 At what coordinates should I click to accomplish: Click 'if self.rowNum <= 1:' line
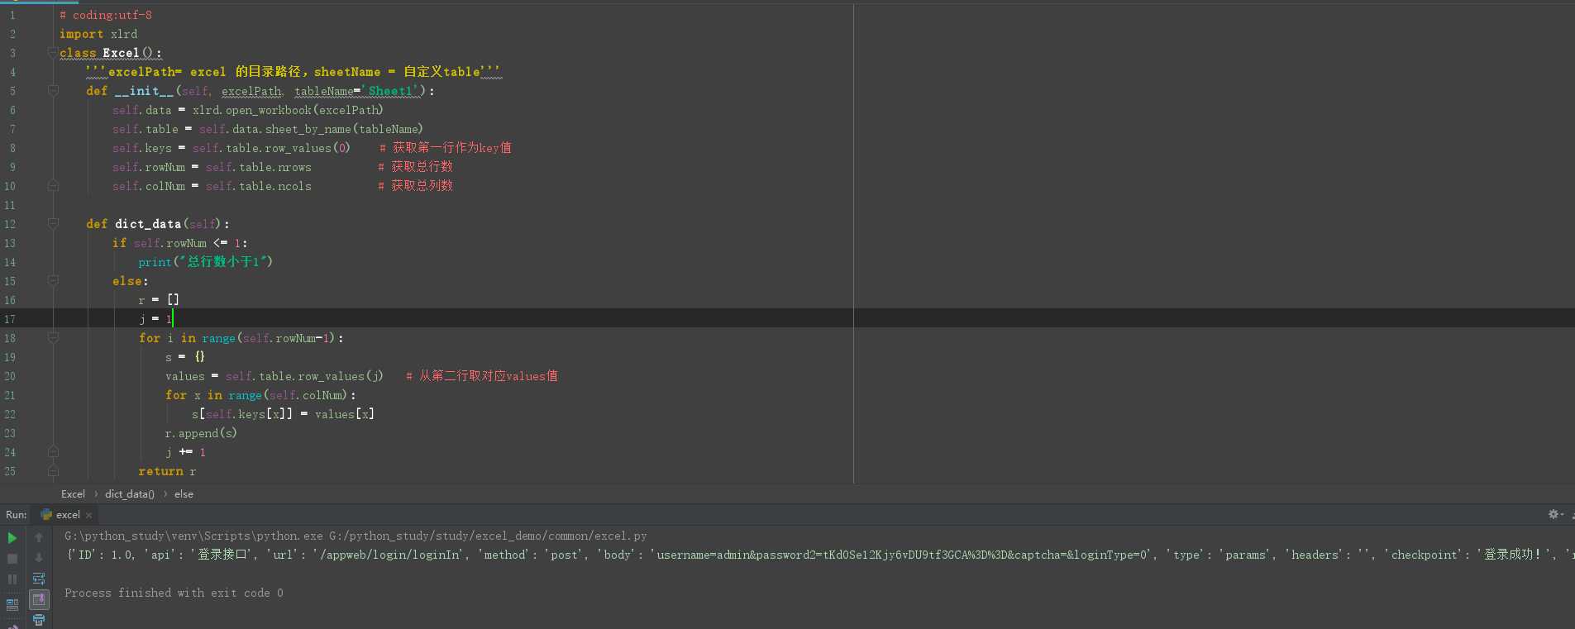click(x=180, y=243)
